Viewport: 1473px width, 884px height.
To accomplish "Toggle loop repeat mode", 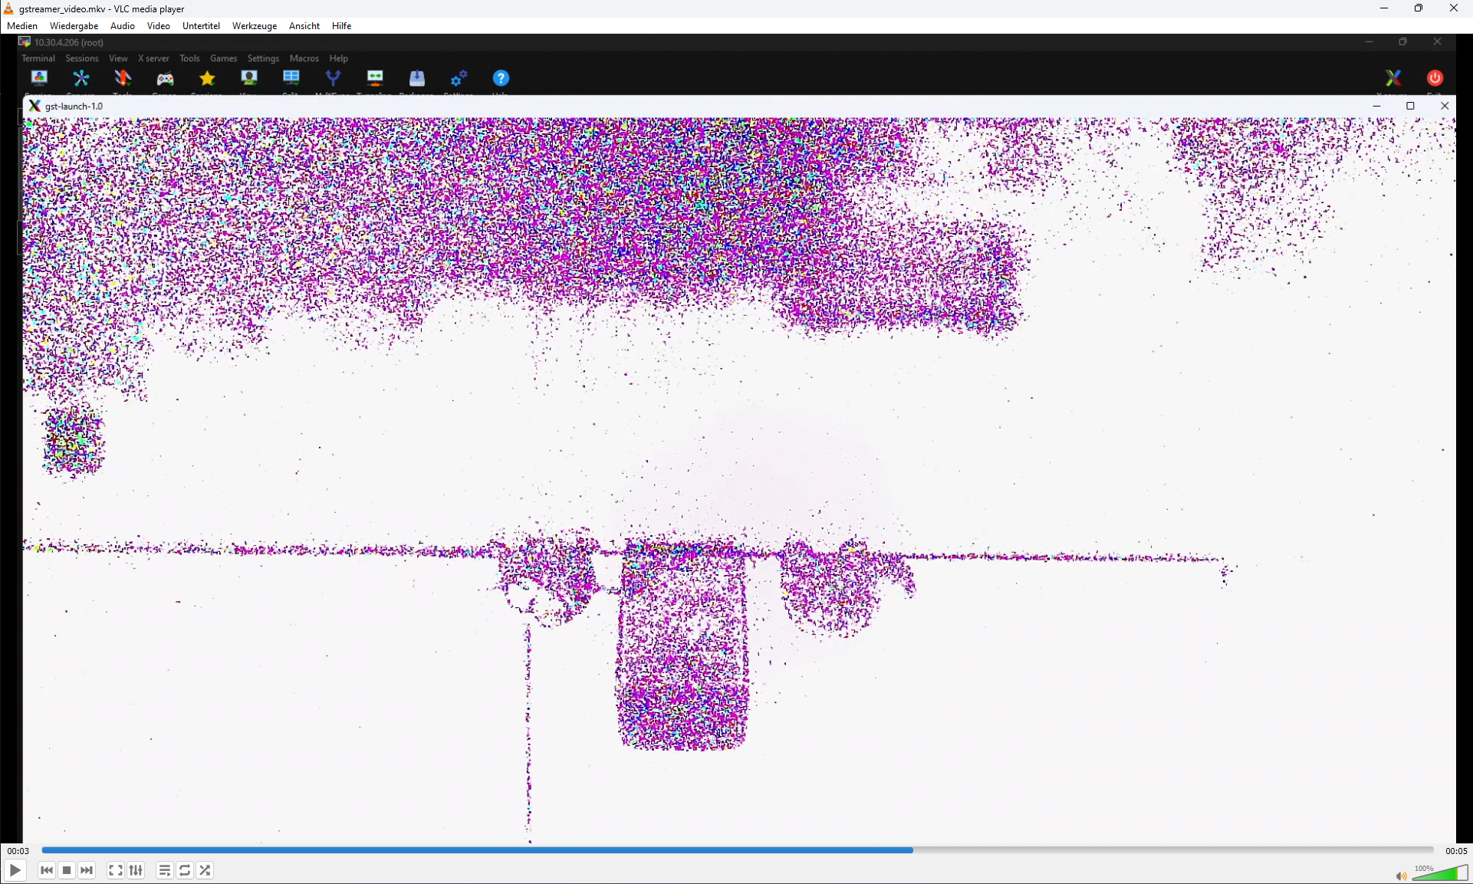I will [185, 870].
